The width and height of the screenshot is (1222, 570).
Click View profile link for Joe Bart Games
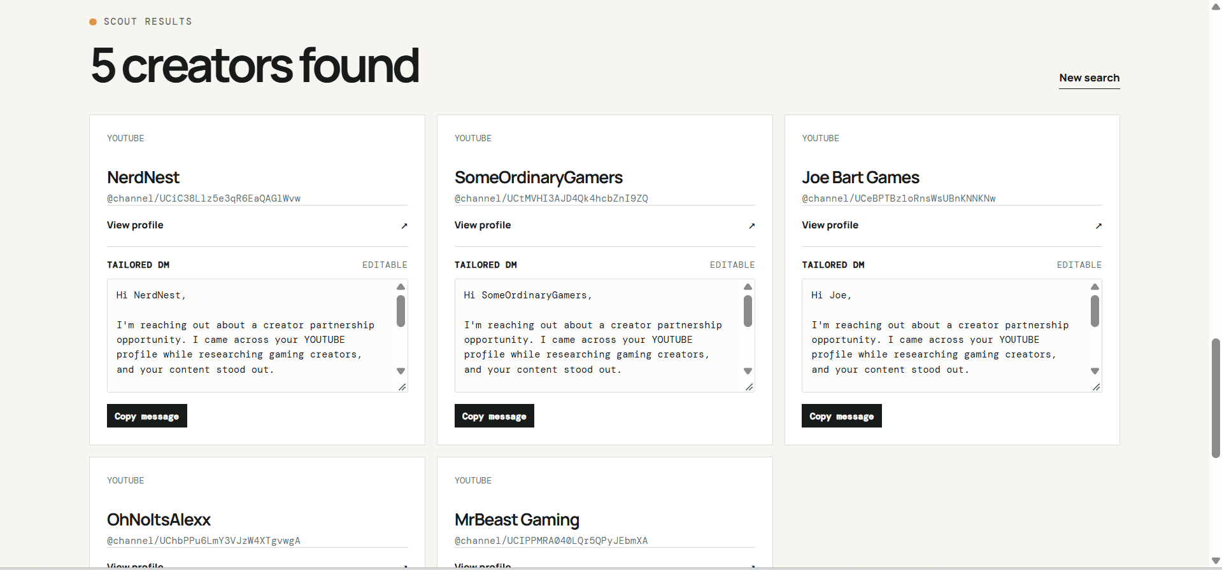(x=830, y=225)
